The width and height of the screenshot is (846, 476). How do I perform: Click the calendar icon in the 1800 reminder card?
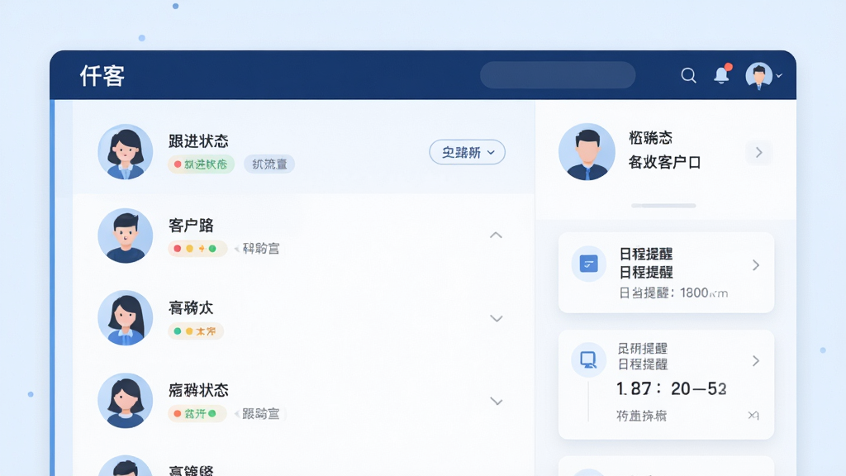point(588,264)
